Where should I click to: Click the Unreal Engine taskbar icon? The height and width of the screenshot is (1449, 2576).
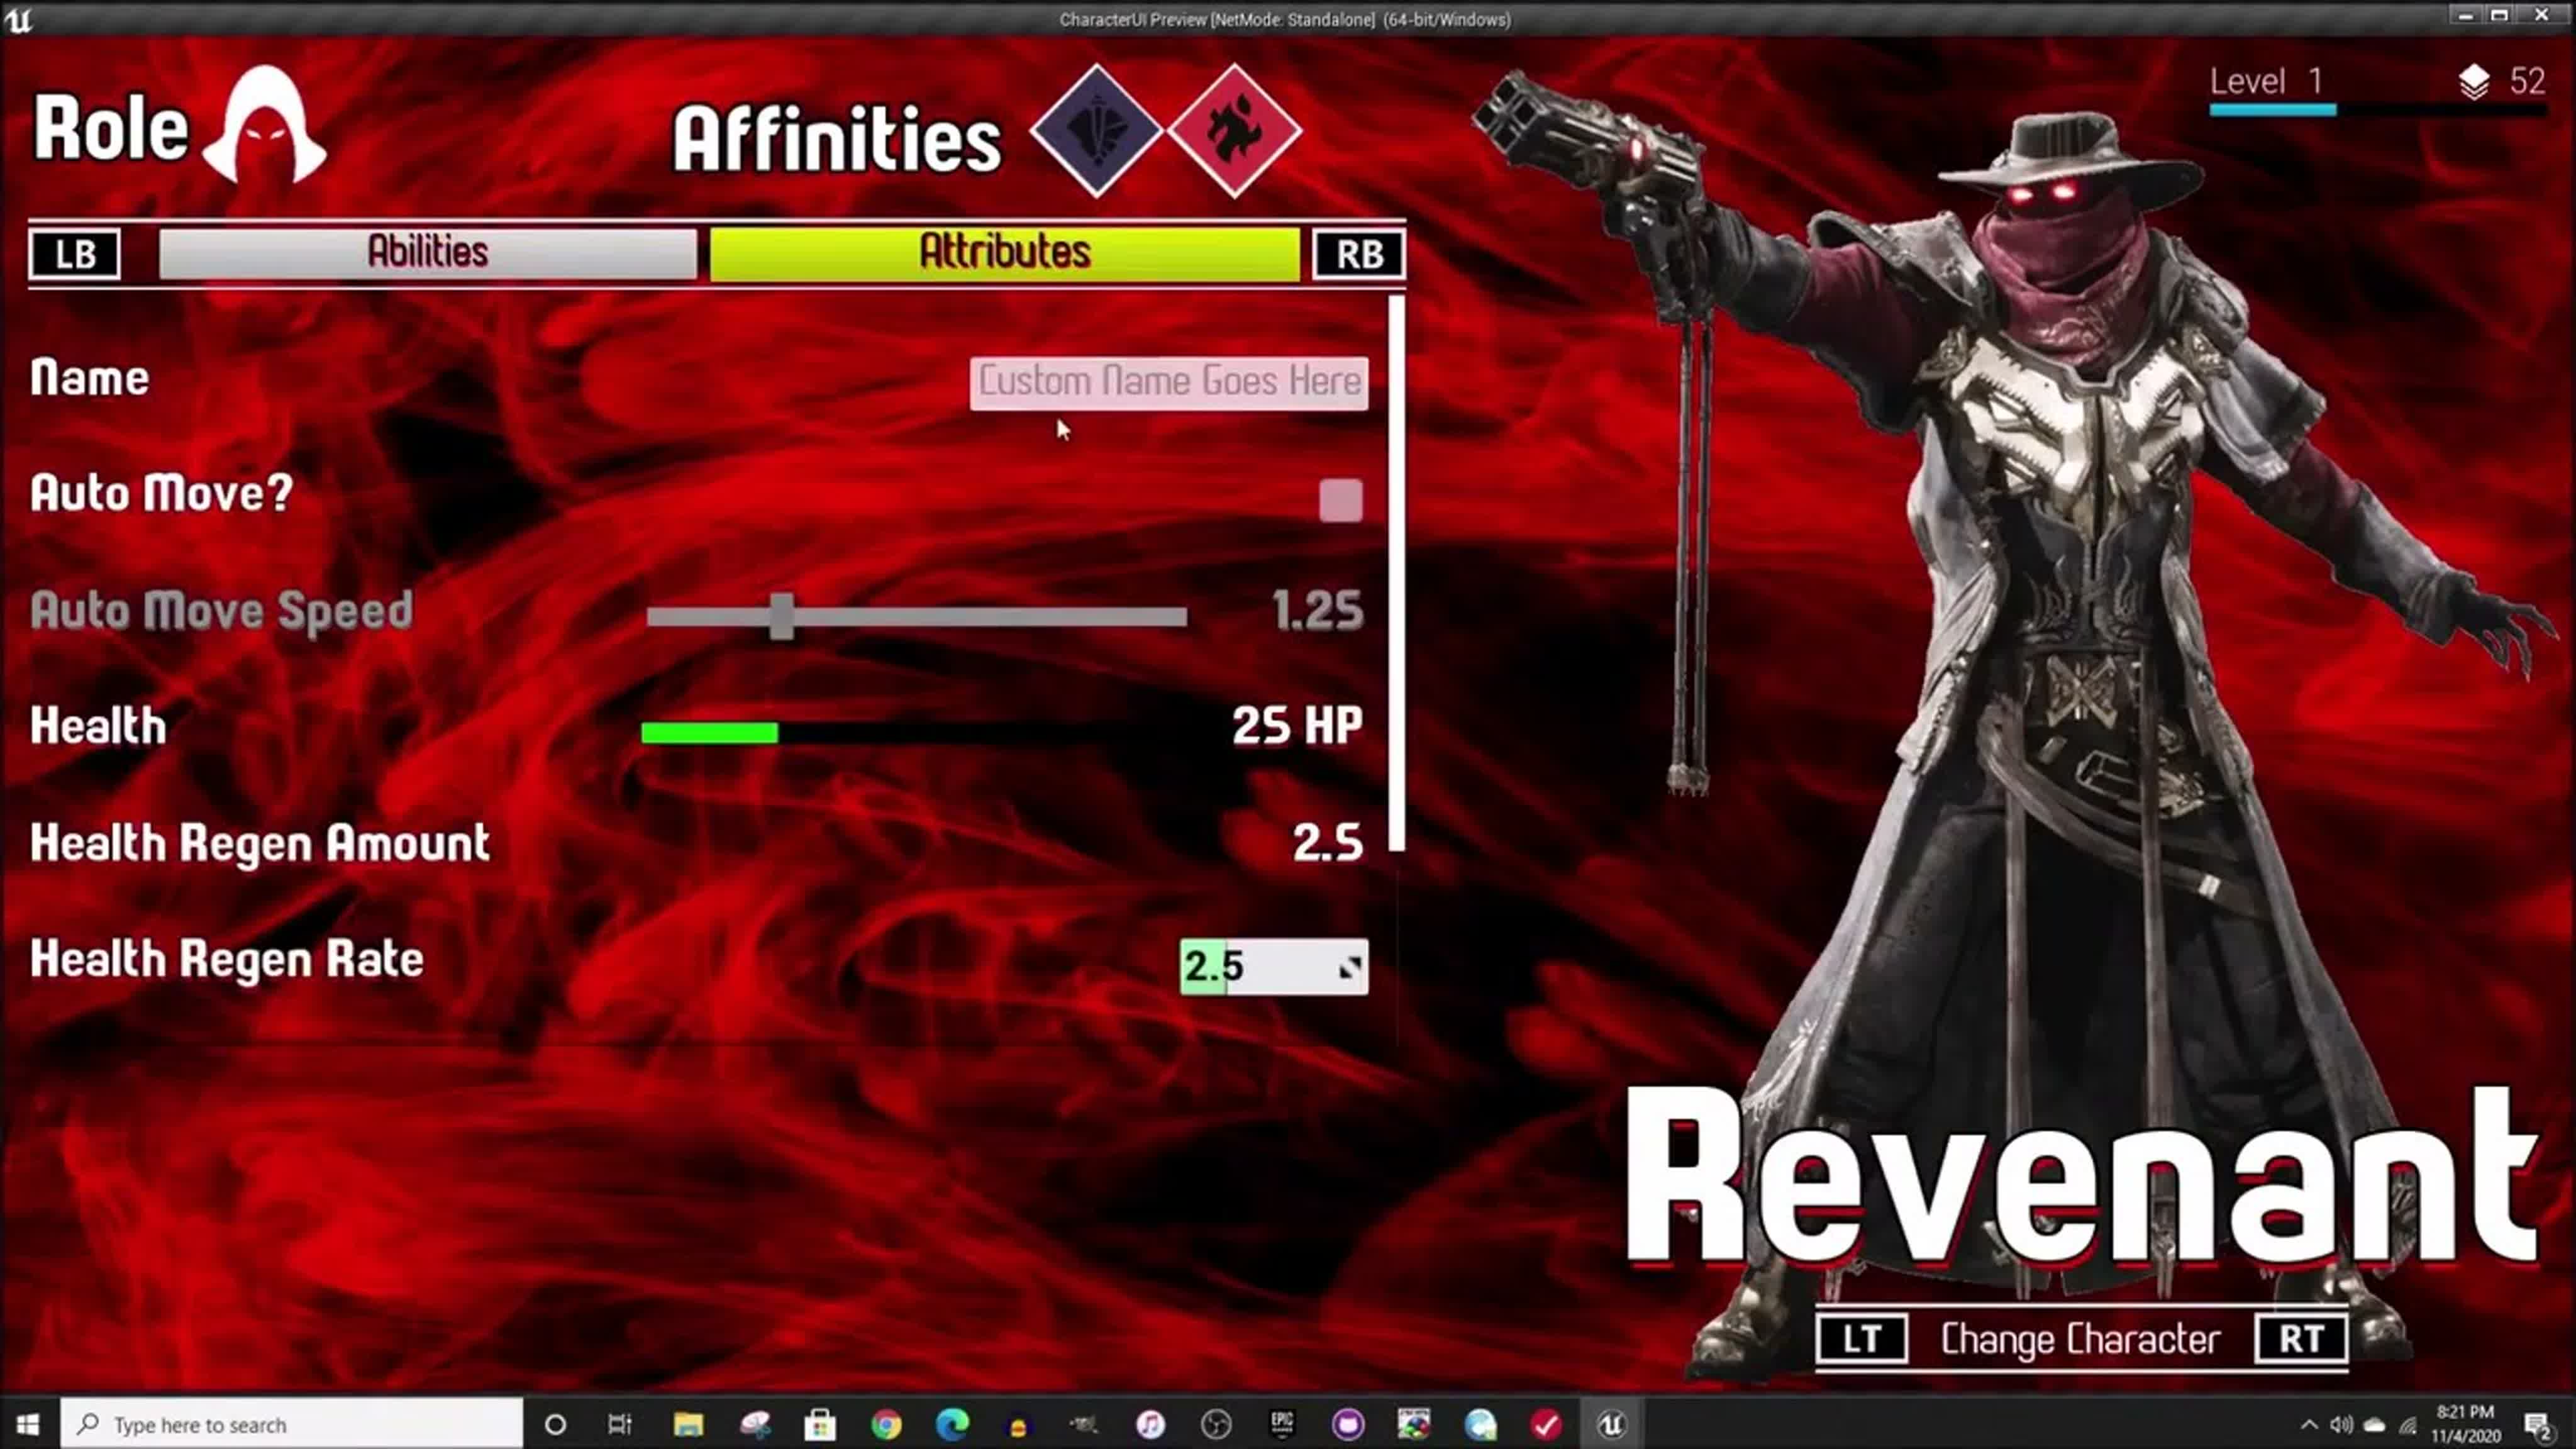(x=1610, y=1424)
